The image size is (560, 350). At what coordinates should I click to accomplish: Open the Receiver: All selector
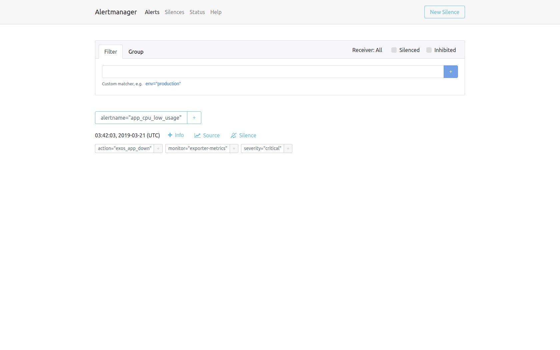[x=367, y=50]
